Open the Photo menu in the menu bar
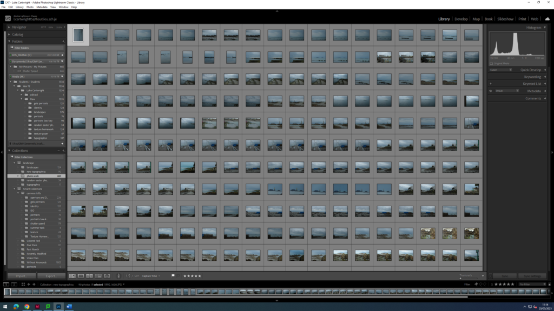Viewport: 554px width, 311px height. (x=30, y=7)
